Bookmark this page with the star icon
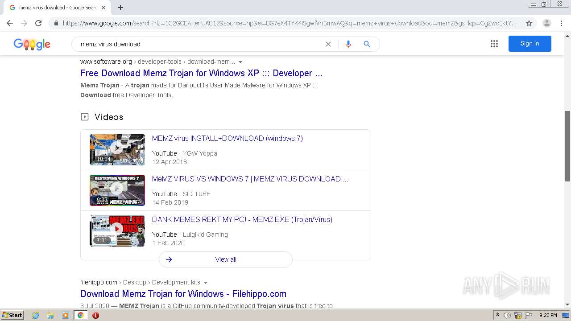The width and height of the screenshot is (571, 321). (x=529, y=23)
